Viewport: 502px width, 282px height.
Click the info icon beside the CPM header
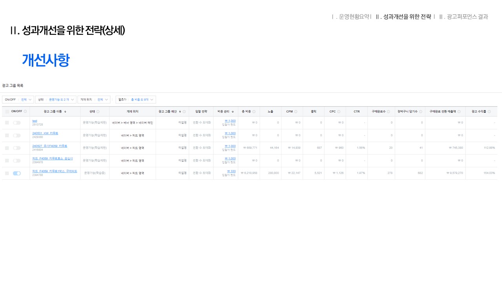pos(296,112)
